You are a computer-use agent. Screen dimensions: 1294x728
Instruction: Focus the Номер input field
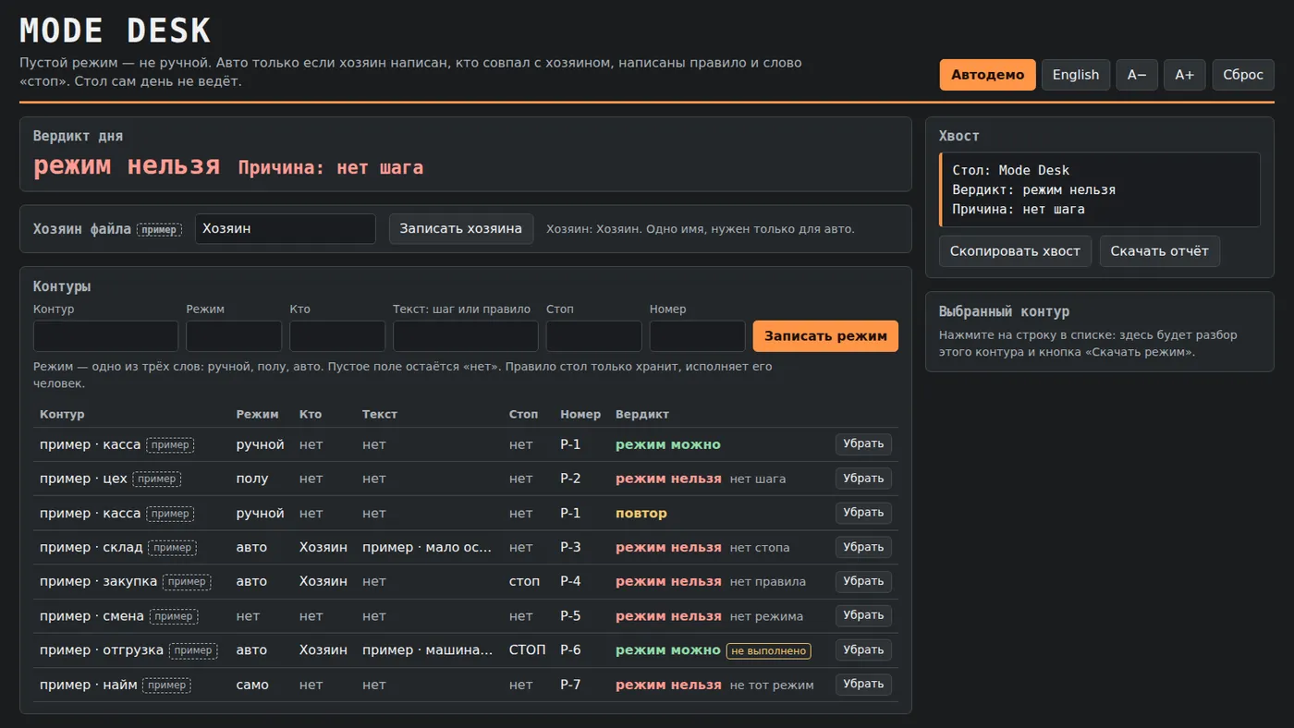pyautogui.click(x=698, y=336)
